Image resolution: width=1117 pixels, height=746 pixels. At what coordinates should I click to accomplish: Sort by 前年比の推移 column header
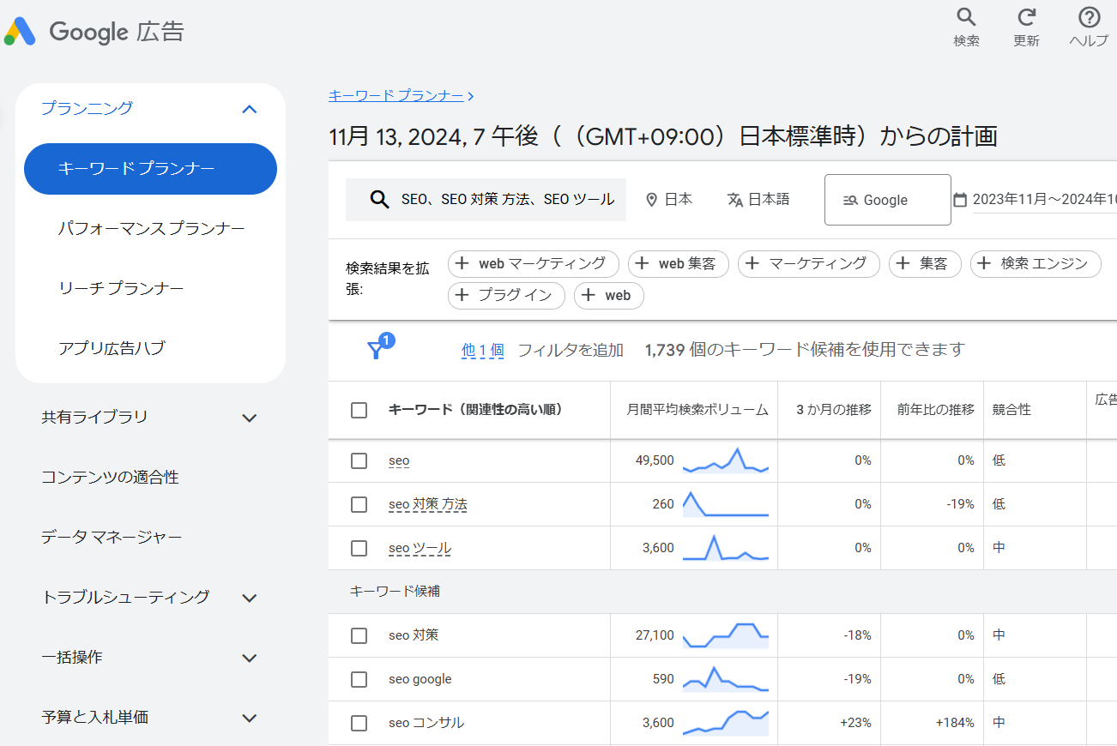pyautogui.click(x=936, y=410)
